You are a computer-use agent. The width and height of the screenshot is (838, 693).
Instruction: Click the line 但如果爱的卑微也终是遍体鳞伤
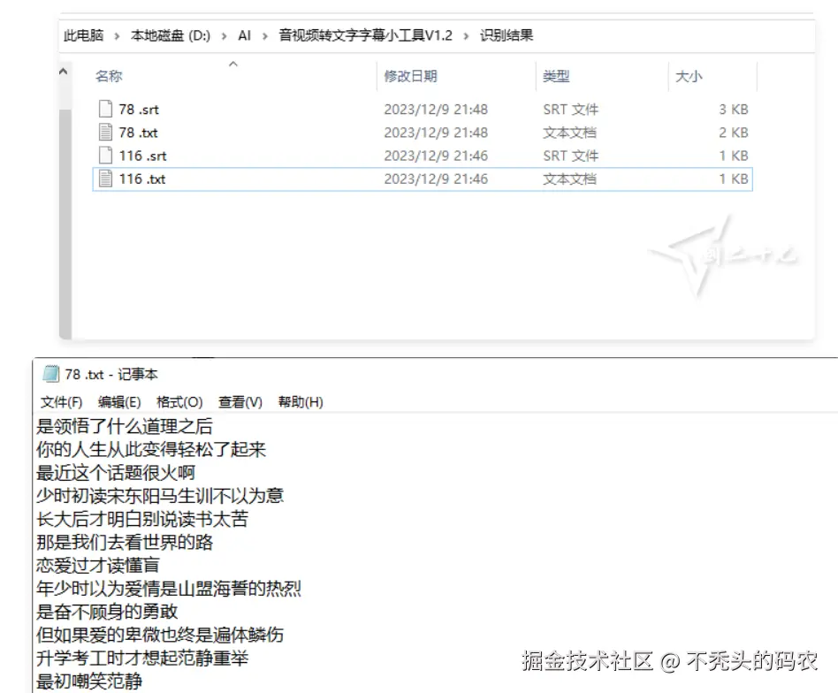[x=160, y=635]
